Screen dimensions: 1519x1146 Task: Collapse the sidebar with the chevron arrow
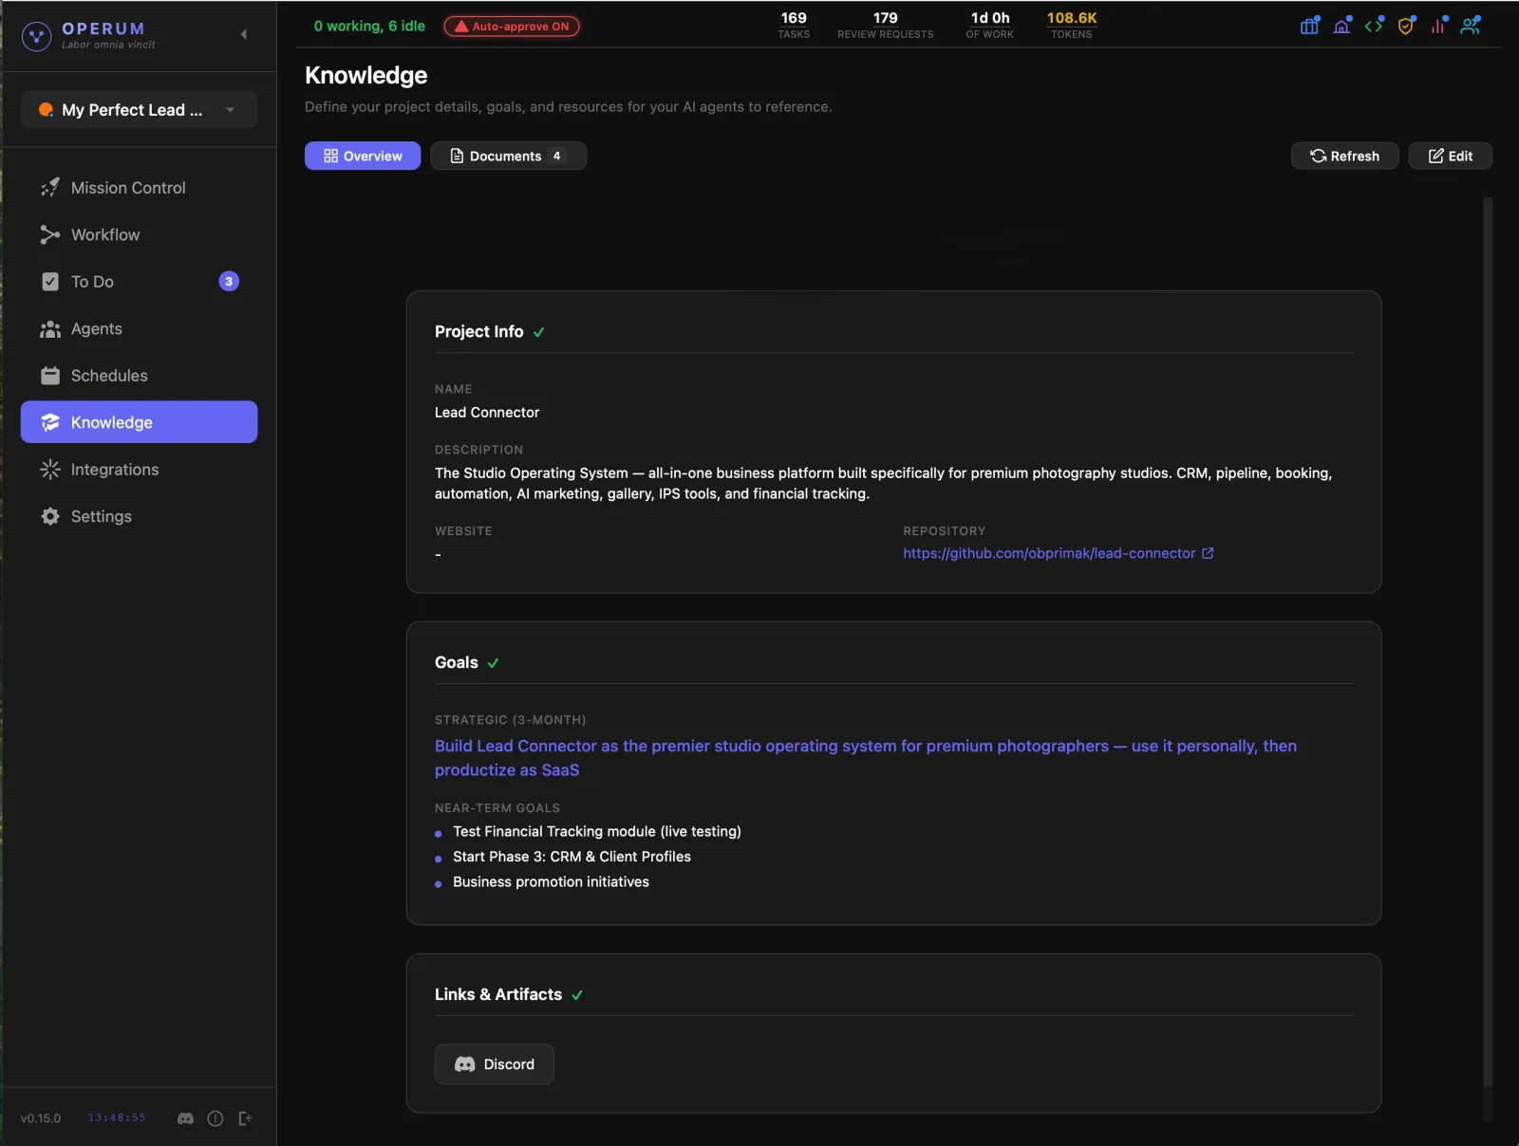click(x=244, y=34)
